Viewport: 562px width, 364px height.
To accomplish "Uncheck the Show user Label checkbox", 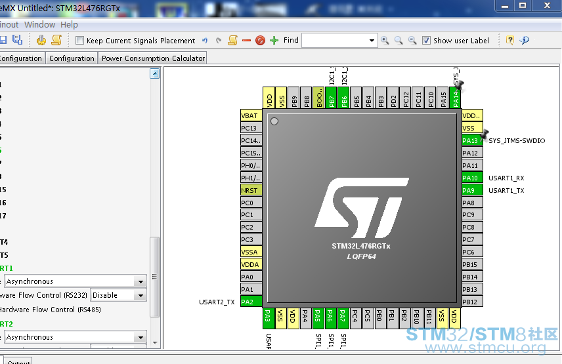I will [x=426, y=41].
